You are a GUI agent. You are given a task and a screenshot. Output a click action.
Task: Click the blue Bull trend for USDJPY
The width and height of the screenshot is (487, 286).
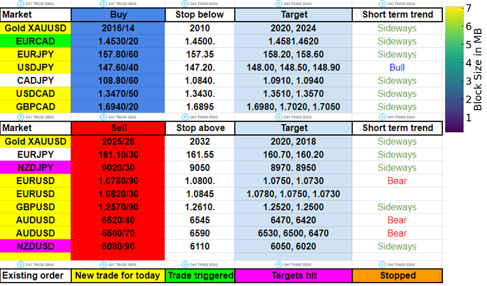point(397,68)
